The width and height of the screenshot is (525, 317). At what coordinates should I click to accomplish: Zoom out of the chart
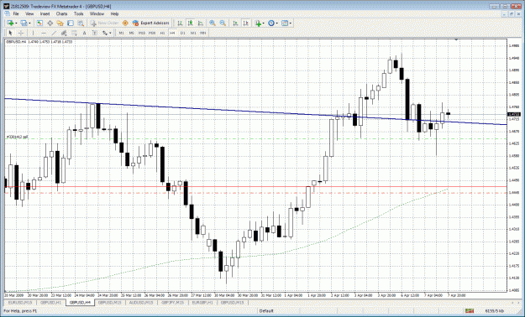(x=223, y=23)
